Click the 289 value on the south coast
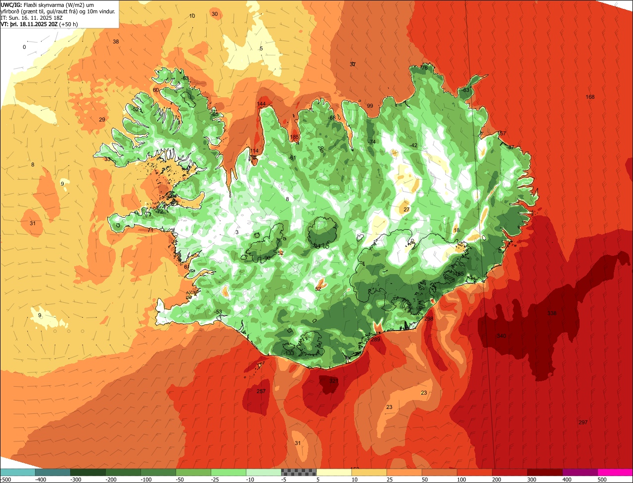The width and height of the screenshot is (633, 483). point(376,339)
